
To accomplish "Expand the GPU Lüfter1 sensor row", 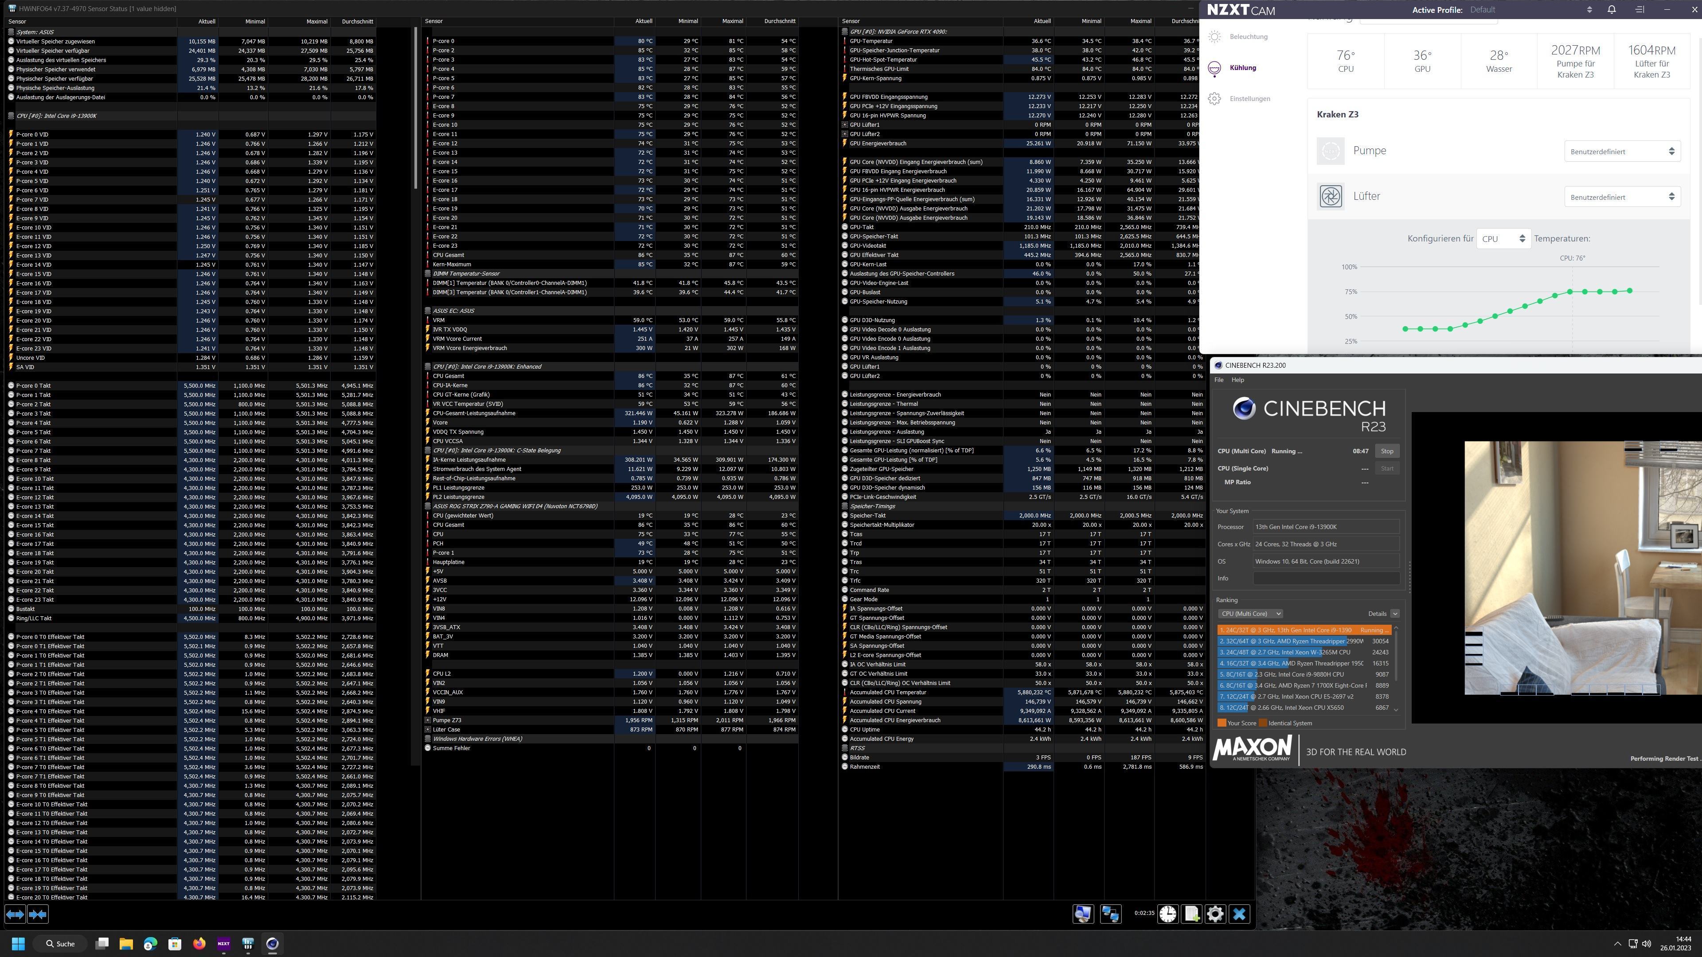I will coord(844,125).
